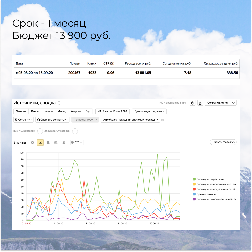Open the 7/7 annotations dropdown
Screen dimensions: 252x252
(77, 142)
